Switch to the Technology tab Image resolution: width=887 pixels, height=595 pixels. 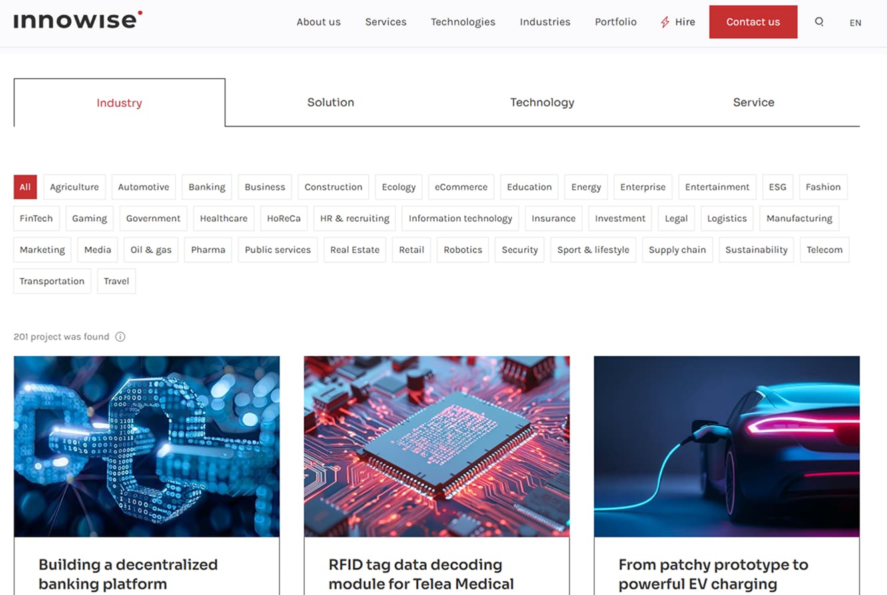click(x=542, y=103)
